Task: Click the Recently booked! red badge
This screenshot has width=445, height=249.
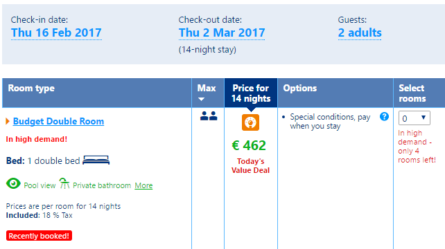Action: [x=39, y=236]
